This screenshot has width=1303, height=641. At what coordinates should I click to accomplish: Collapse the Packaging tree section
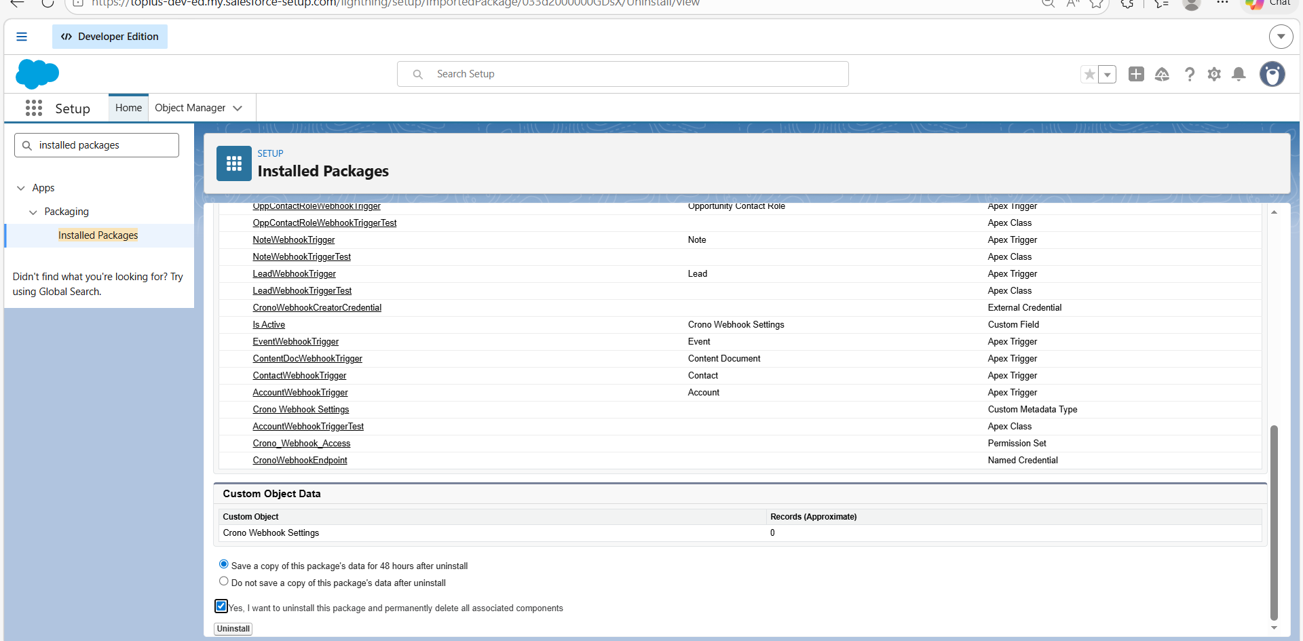33,212
